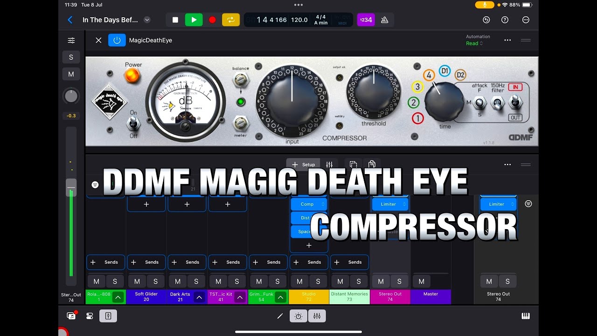
Task: Select the Distant Memories channel label
Action: click(349, 297)
